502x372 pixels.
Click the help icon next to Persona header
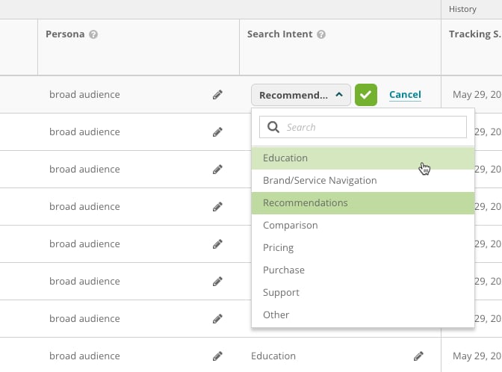click(x=93, y=34)
